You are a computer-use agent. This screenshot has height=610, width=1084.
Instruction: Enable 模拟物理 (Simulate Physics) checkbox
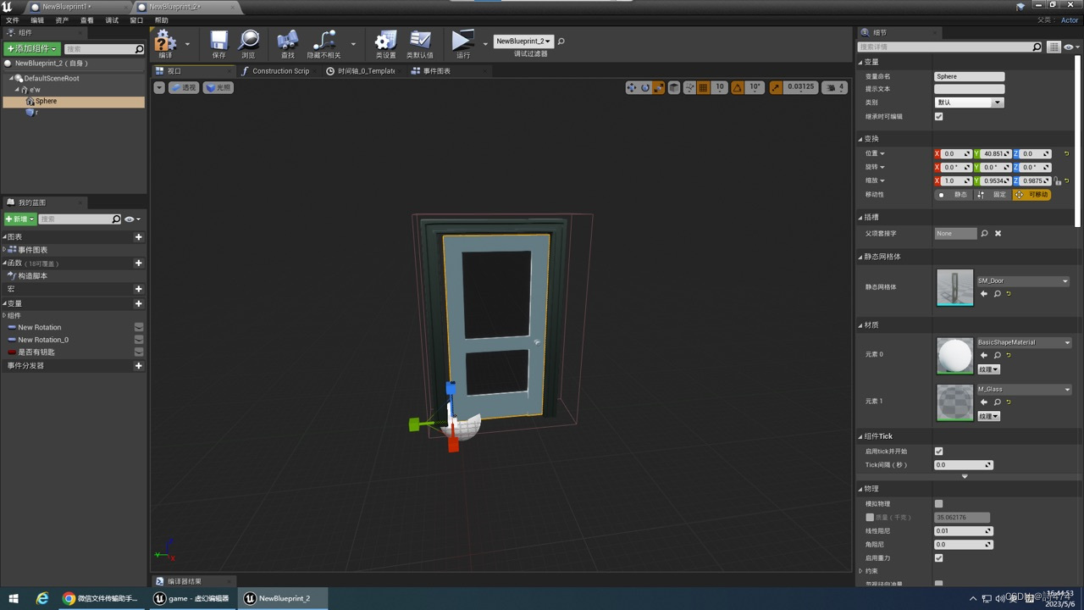[x=938, y=504]
